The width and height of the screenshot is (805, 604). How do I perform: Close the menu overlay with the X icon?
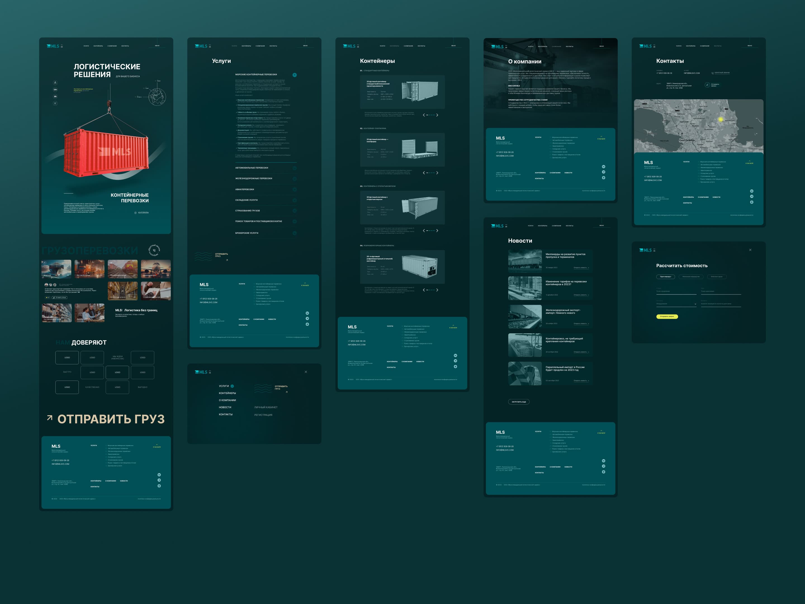point(306,372)
